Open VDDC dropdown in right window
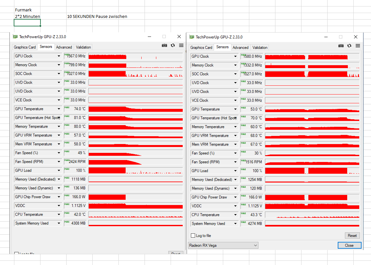Viewport: 371px width, 265px height. 235,206
